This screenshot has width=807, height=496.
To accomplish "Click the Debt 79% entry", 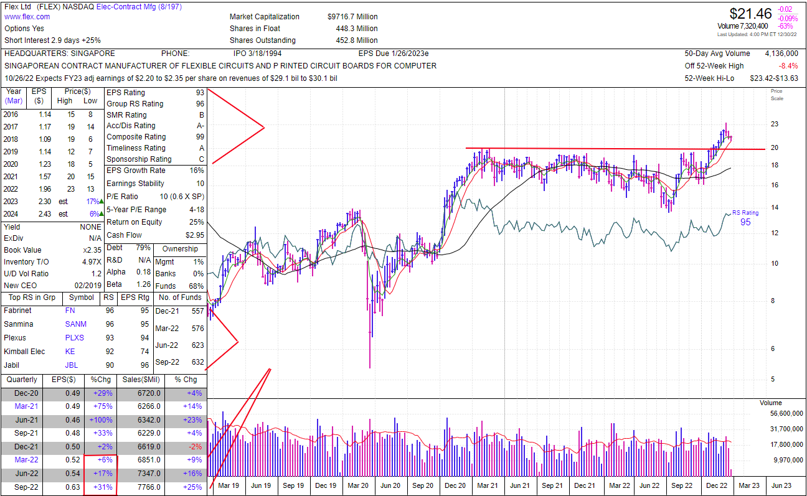I will tap(129, 248).
